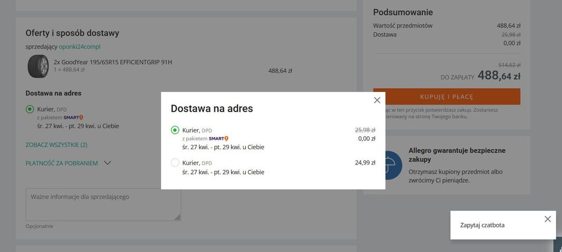Click the 24,99 zł price in dialog
This screenshot has height=252, width=562.
[x=365, y=163]
